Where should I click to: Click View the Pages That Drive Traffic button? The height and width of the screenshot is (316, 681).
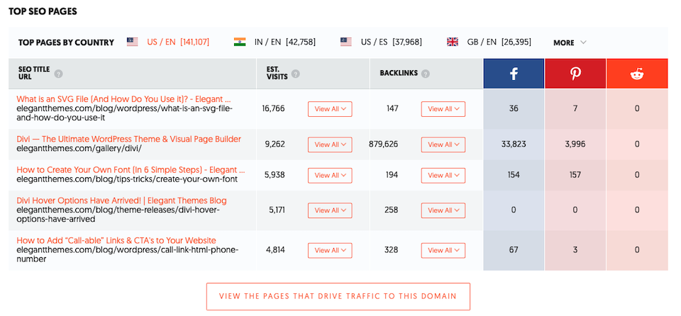[x=338, y=296]
